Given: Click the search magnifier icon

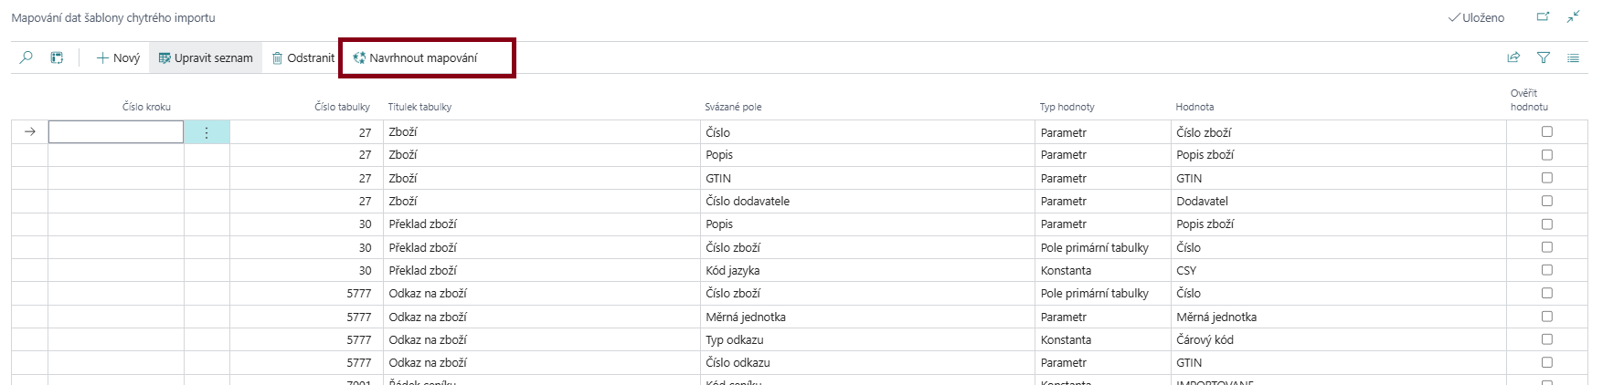Looking at the screenshot, I should [27, 57].
